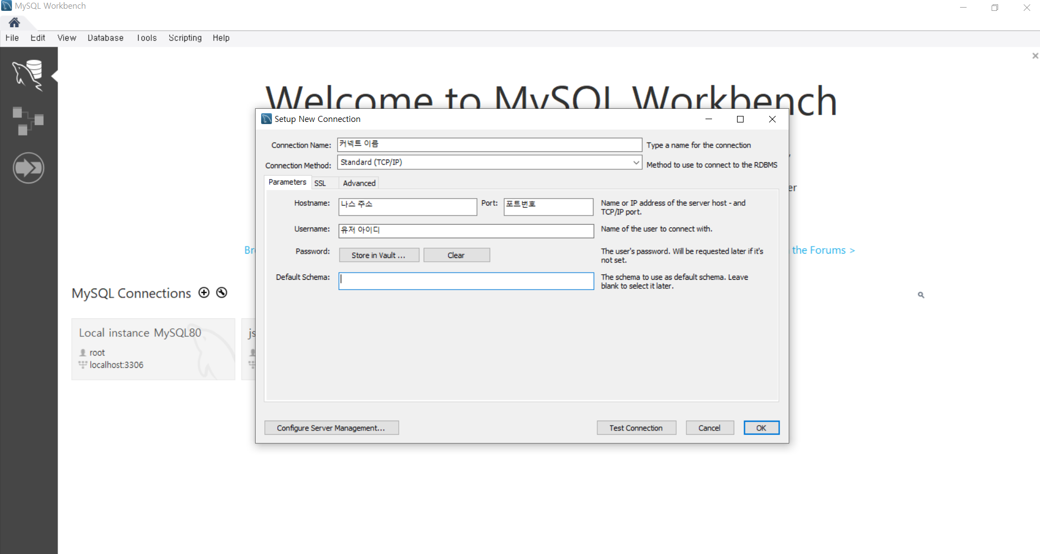Minimize the Setup New Connection dialog

coord(709,119)
